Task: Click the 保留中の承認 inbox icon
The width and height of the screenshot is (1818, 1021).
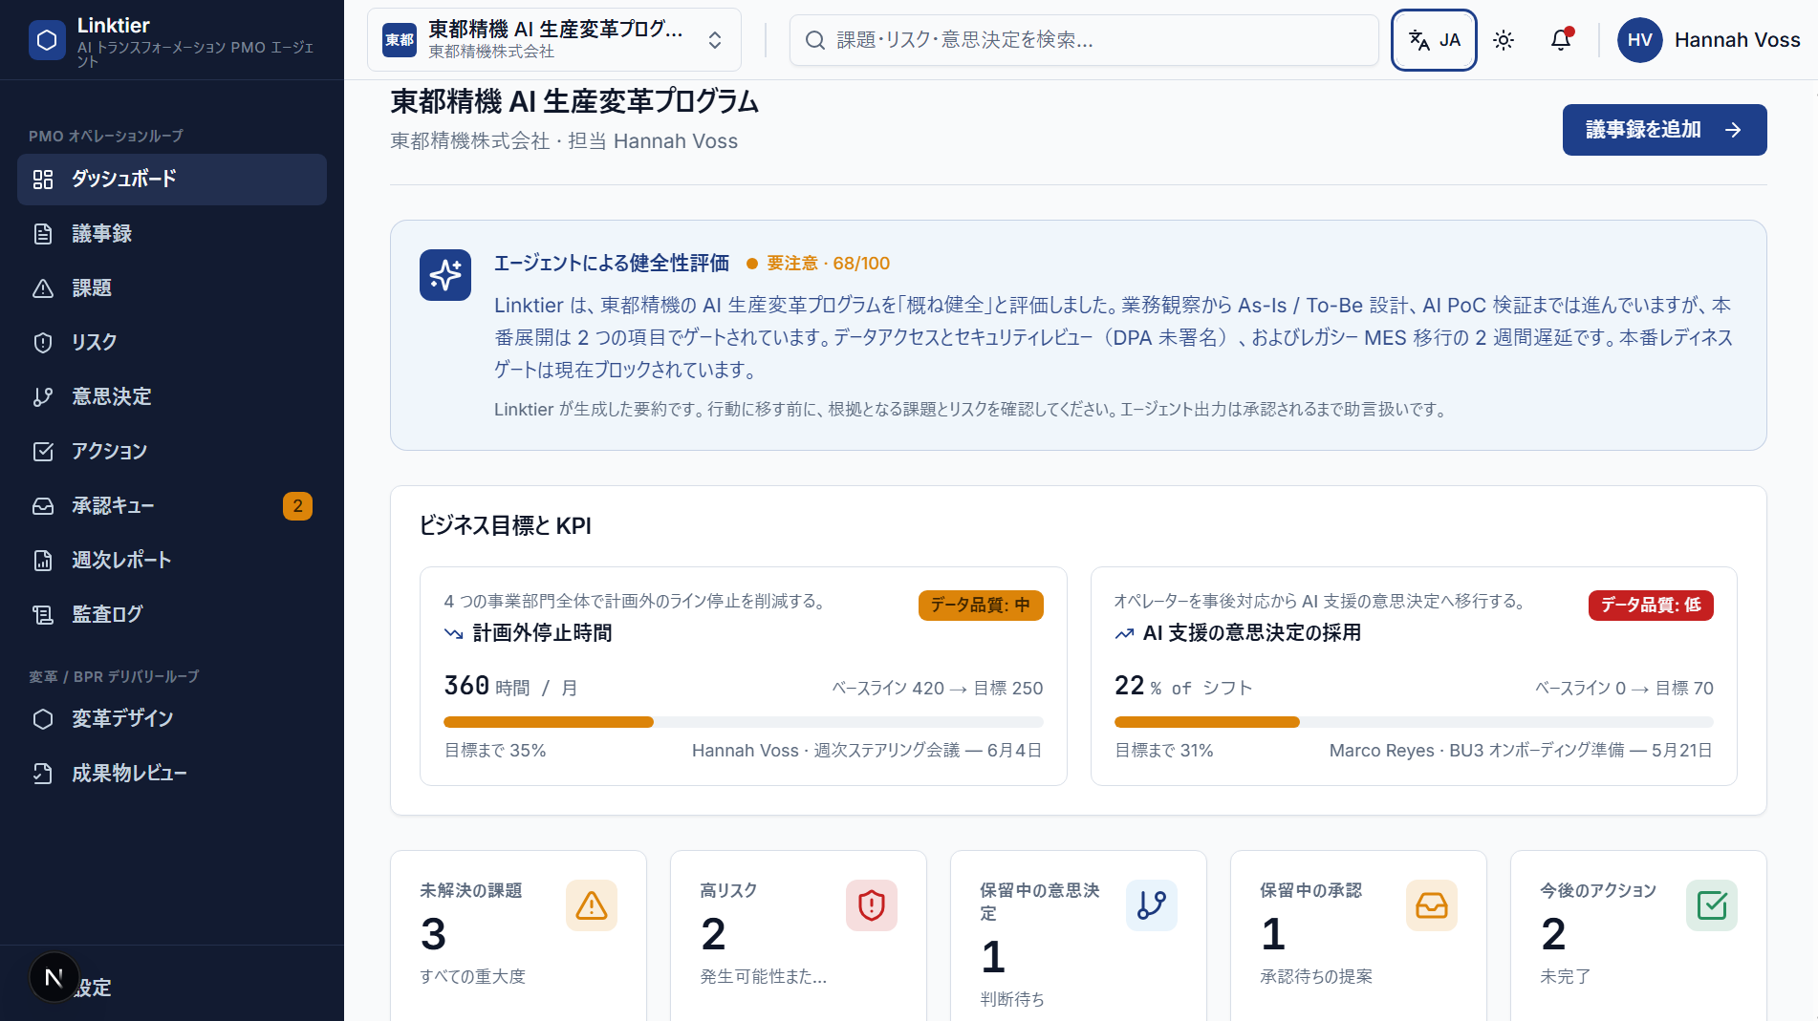Action: [1432, 905]
